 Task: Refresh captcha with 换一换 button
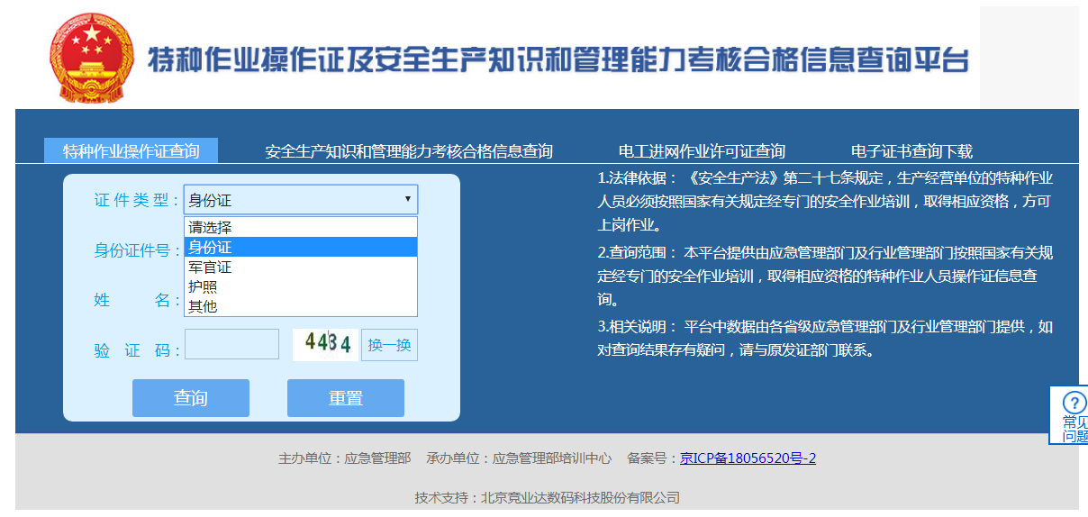pyautogui.click(x=389, y=345)
